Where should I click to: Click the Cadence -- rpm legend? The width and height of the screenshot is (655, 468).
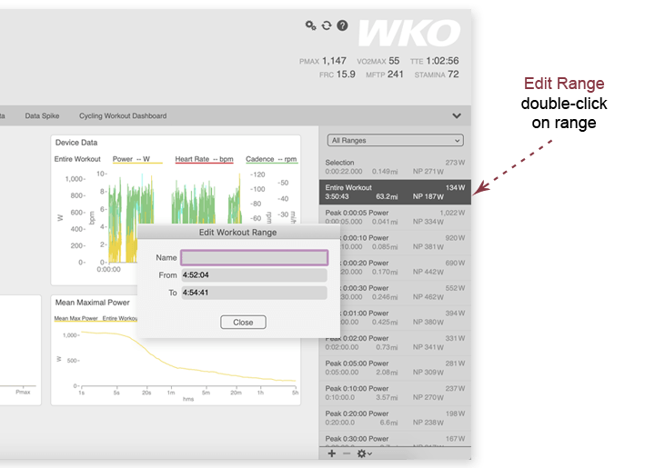click(x=271, y=159)
